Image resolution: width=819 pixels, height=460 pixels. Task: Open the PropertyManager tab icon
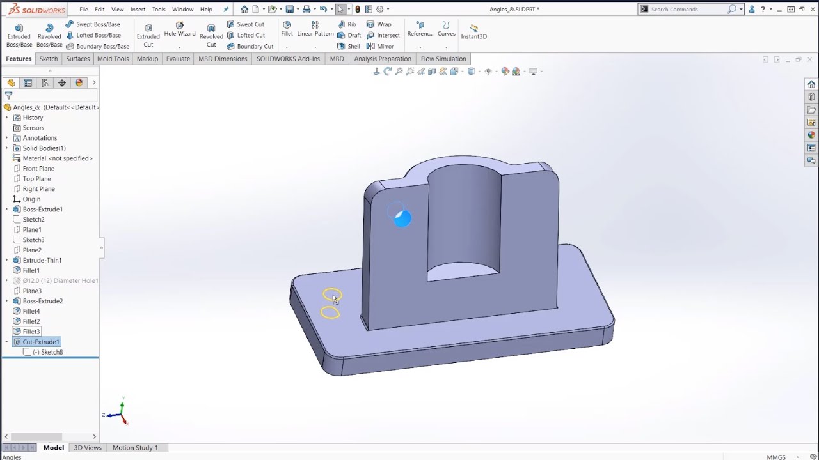coord(28,82)
